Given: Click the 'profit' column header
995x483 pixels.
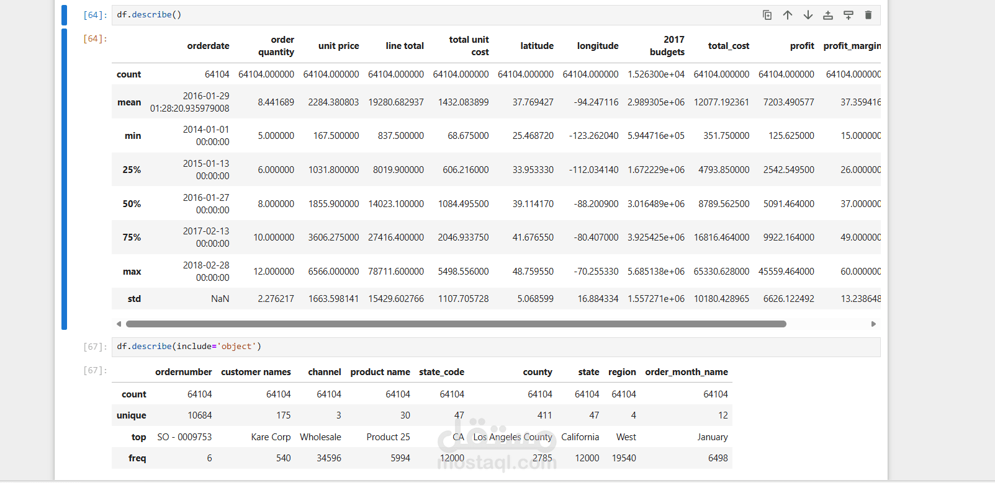Looking at the screenshot, I should click(802, 46).
